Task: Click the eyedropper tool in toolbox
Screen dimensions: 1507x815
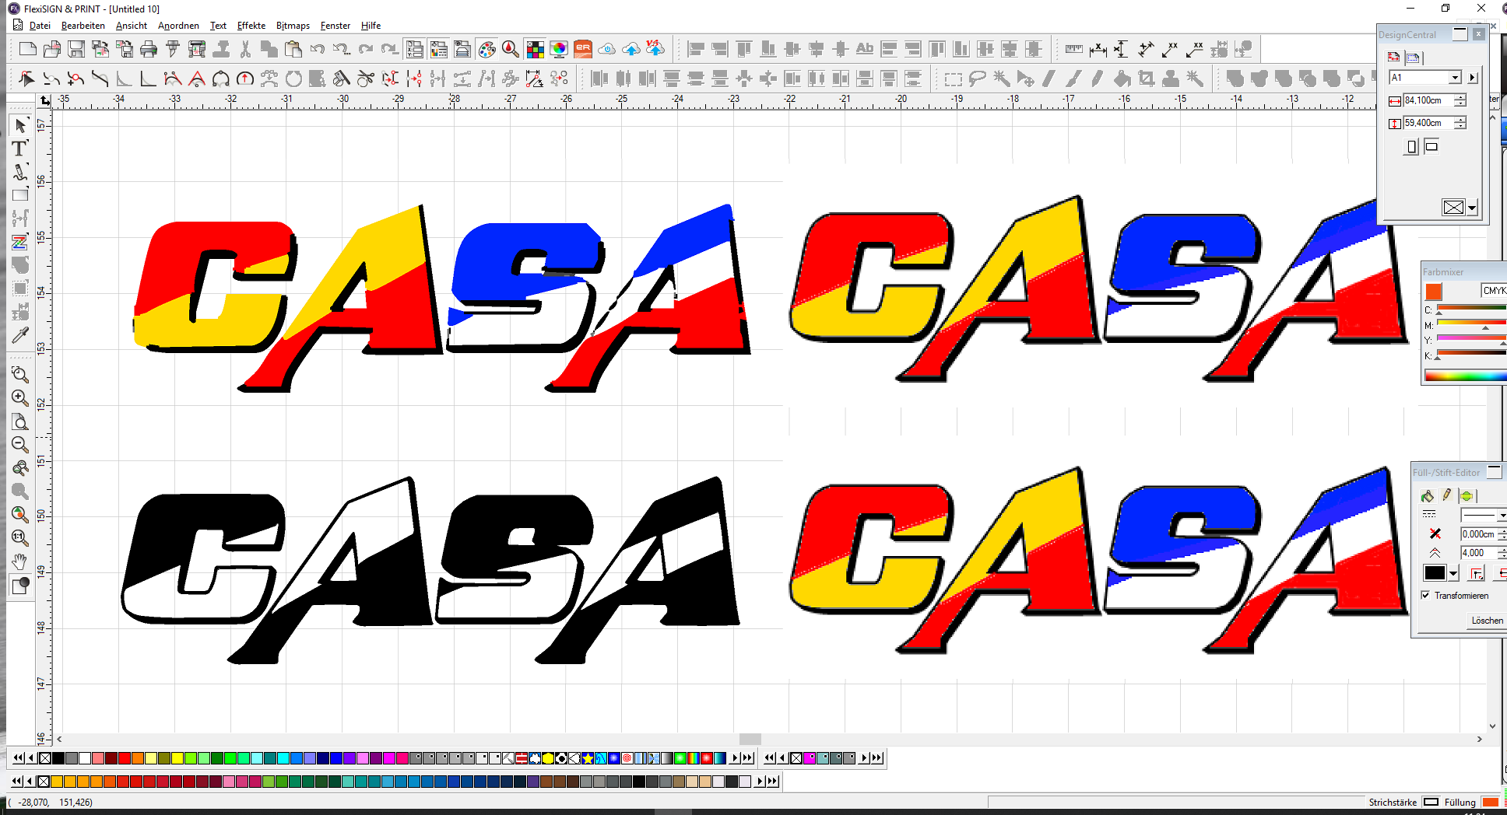Action: point(20,335)
